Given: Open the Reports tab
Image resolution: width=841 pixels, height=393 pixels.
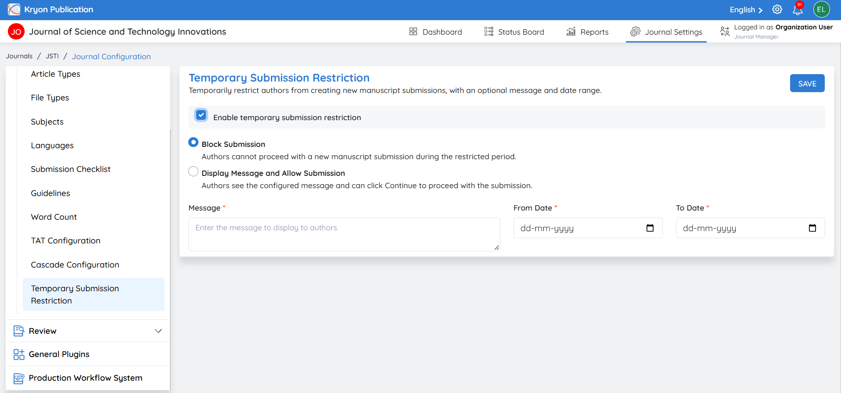Looking at the screenshot, I should coord(587,32).
